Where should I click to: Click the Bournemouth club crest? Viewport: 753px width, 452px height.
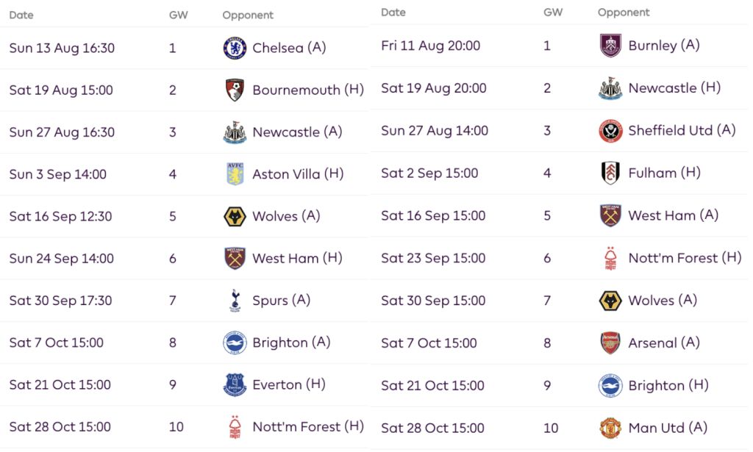pos(235,90)
